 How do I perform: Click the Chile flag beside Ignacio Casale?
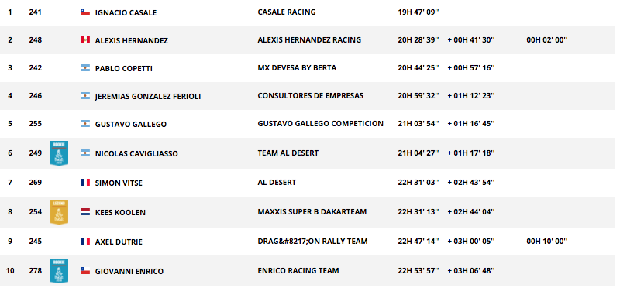85,12
